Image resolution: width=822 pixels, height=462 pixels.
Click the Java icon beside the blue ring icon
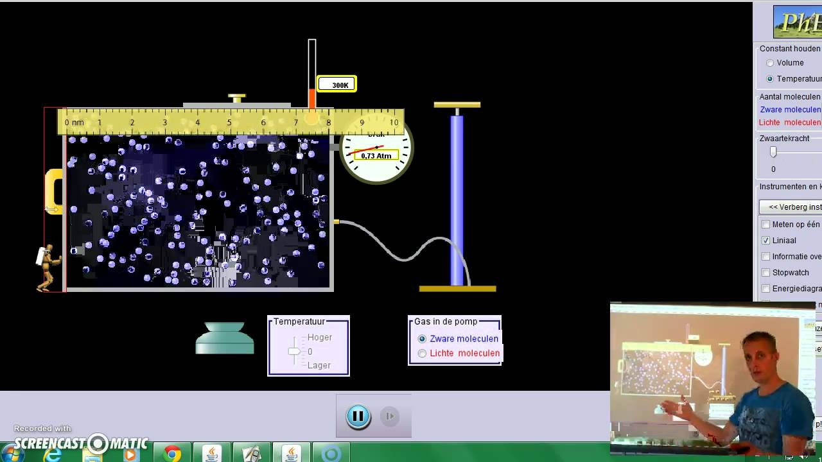click(x=292, y=454)
